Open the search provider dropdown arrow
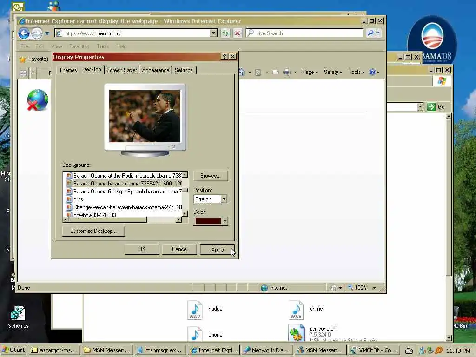 click(x=378, y=33)
